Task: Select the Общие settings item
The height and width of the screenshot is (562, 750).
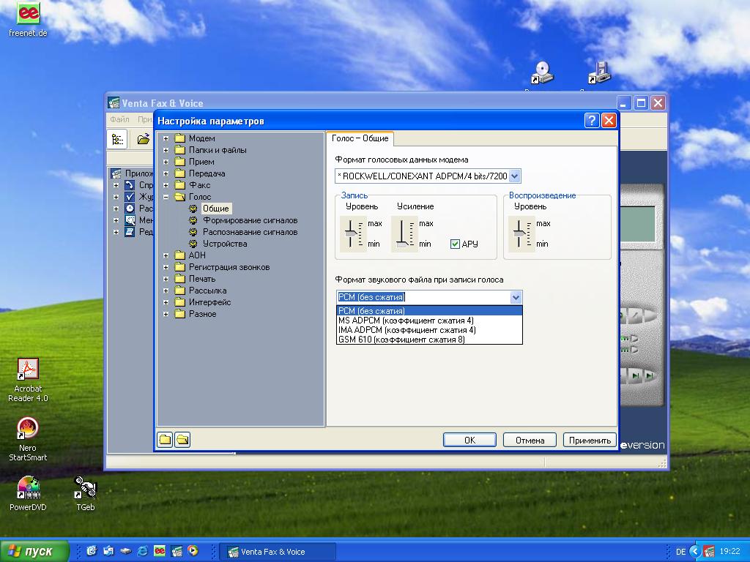Action: tap(216, 209)
